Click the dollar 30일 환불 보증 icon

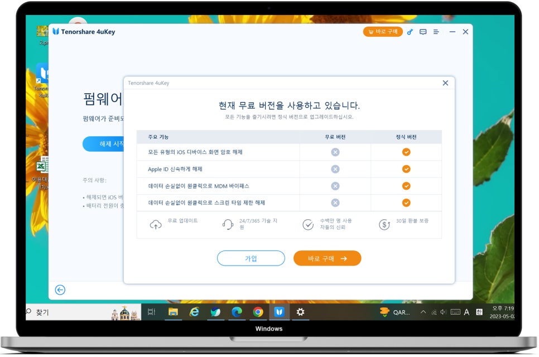(384, 225)
